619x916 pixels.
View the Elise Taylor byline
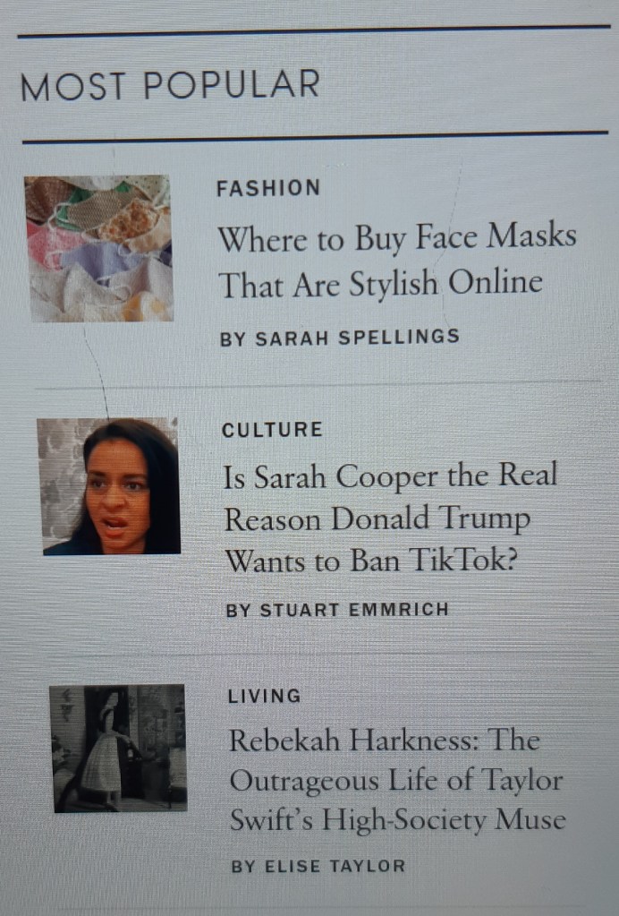(x=318, y=866)
